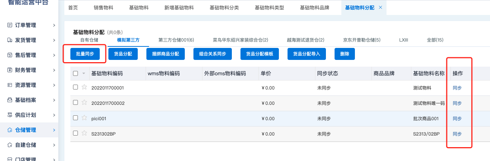490x161 pixels.
Task: Switch to the 销售物料 top tab
Action: point(103,7)
